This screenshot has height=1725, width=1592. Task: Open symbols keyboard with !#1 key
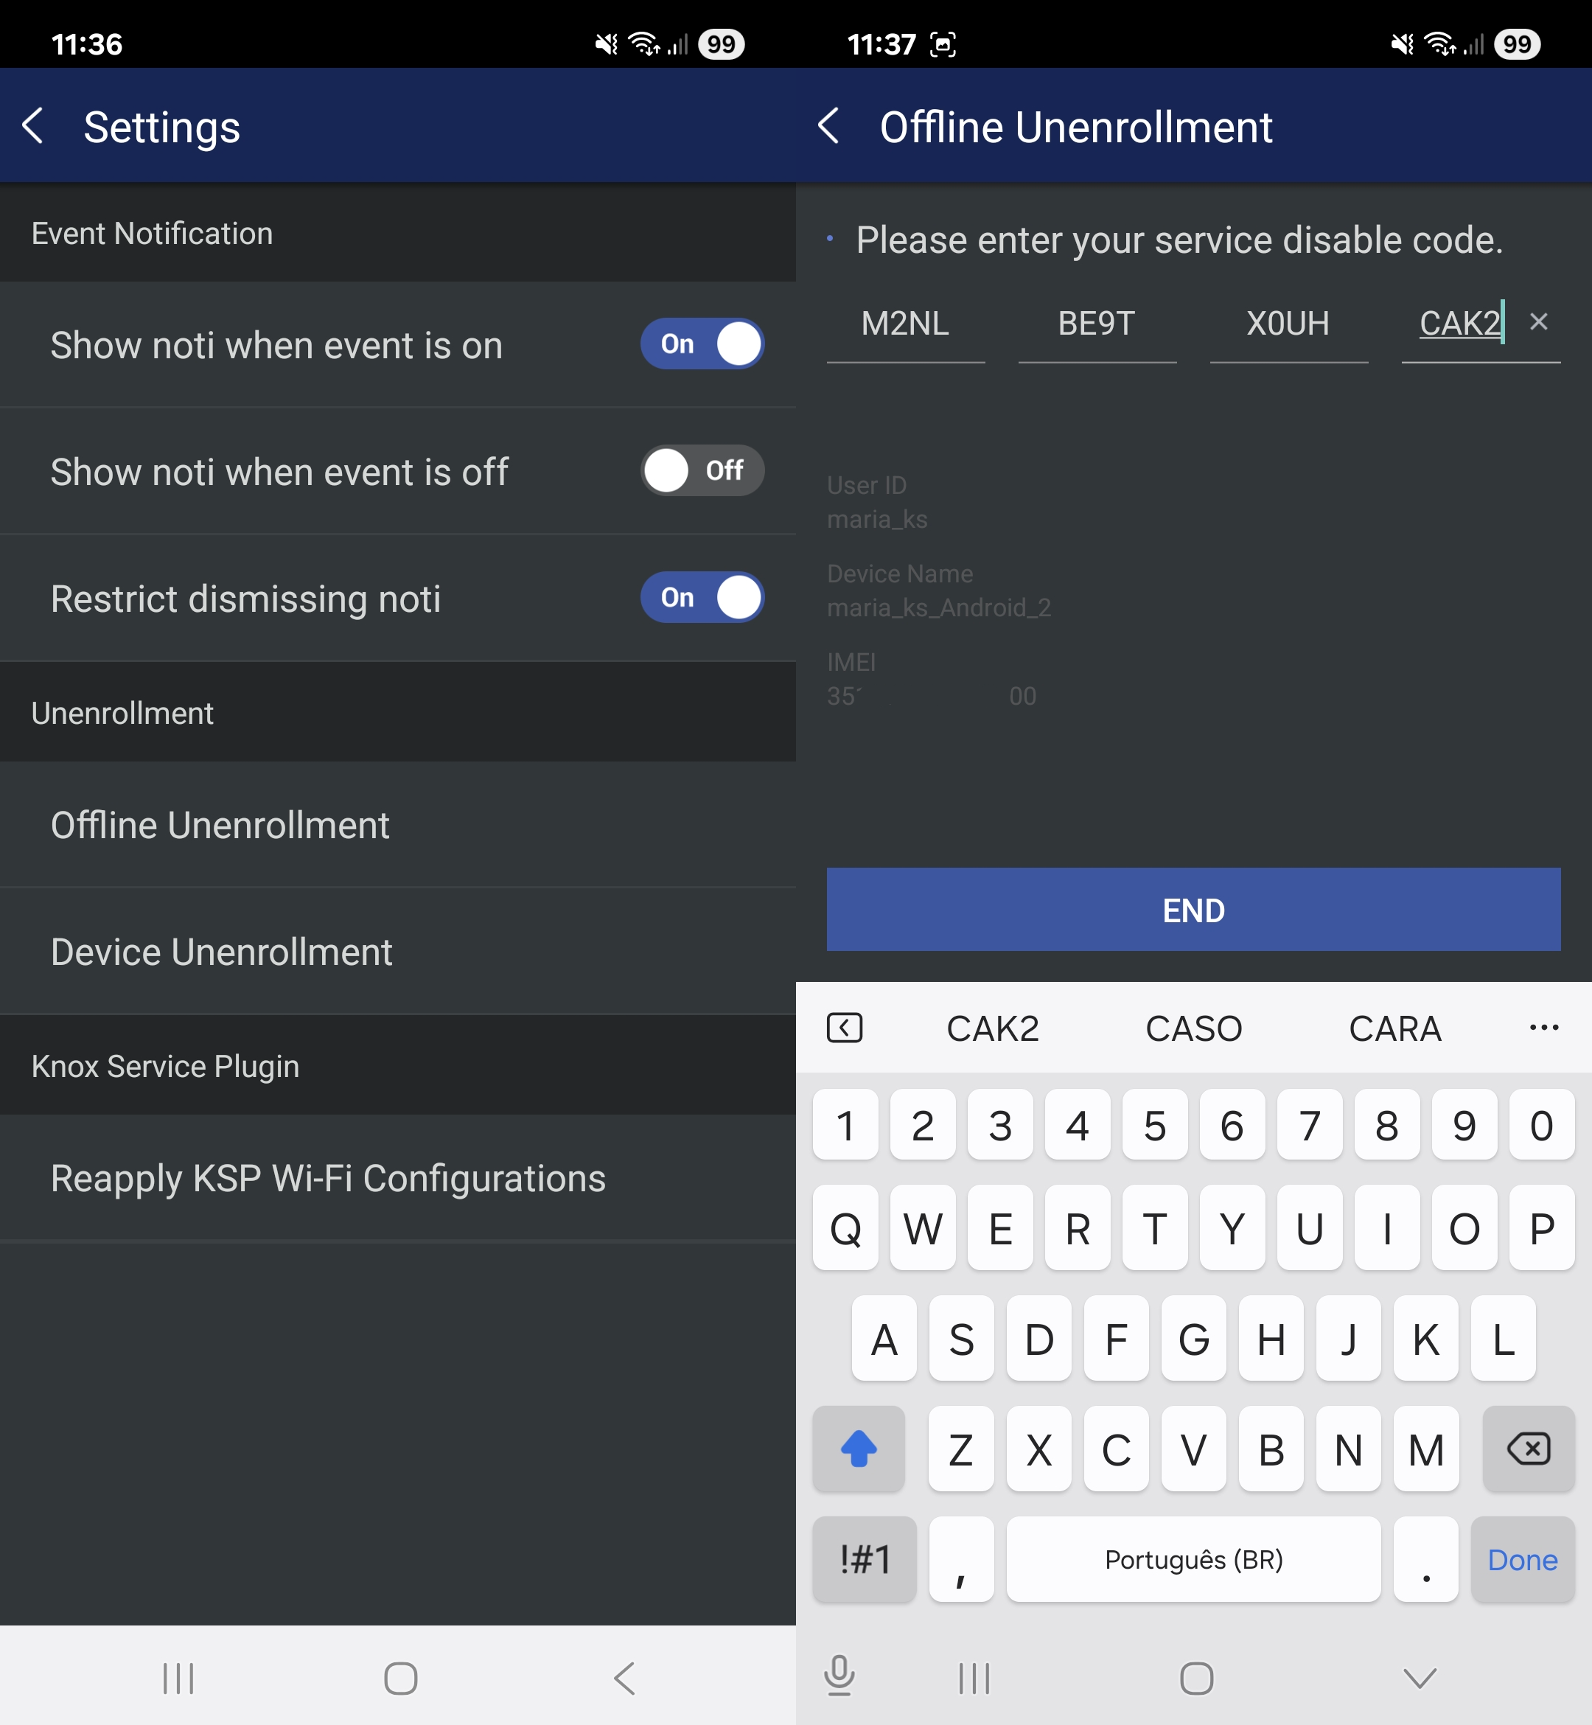pos(864,1558)
